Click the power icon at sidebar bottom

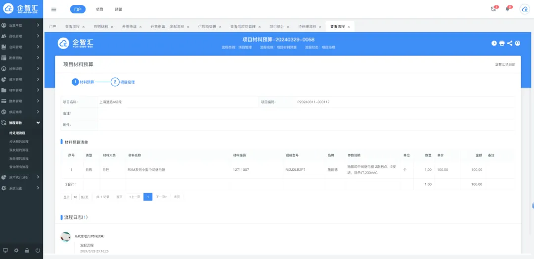pos(38,250)
